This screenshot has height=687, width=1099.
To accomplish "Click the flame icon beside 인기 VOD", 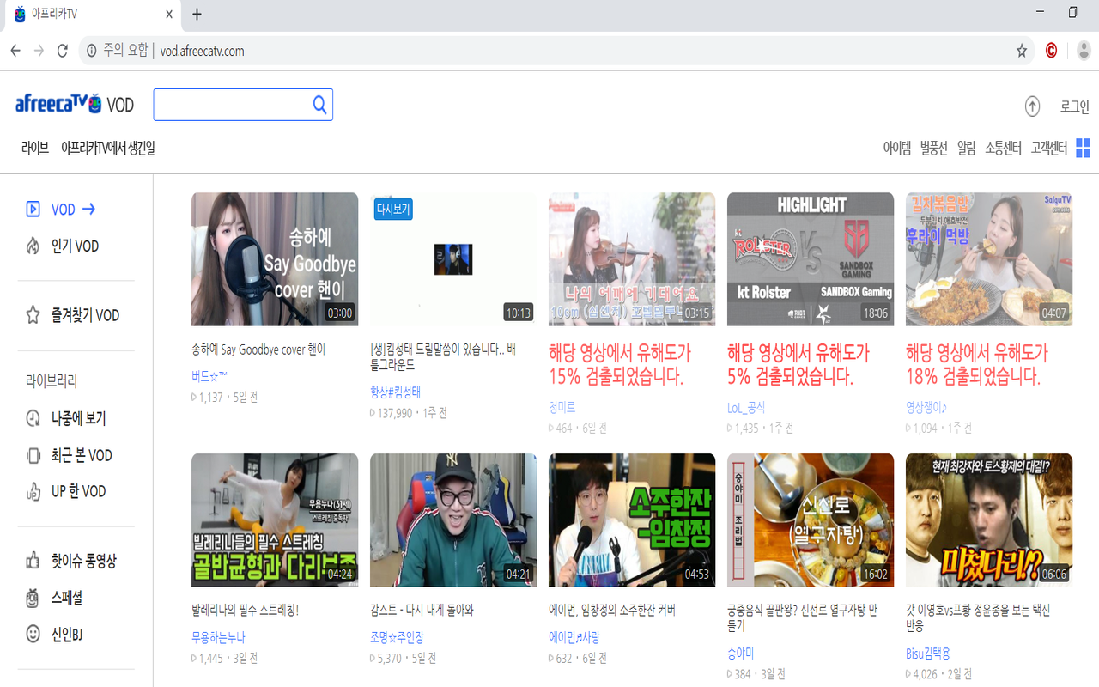I will pyautogui.click(x=33, y=246).
